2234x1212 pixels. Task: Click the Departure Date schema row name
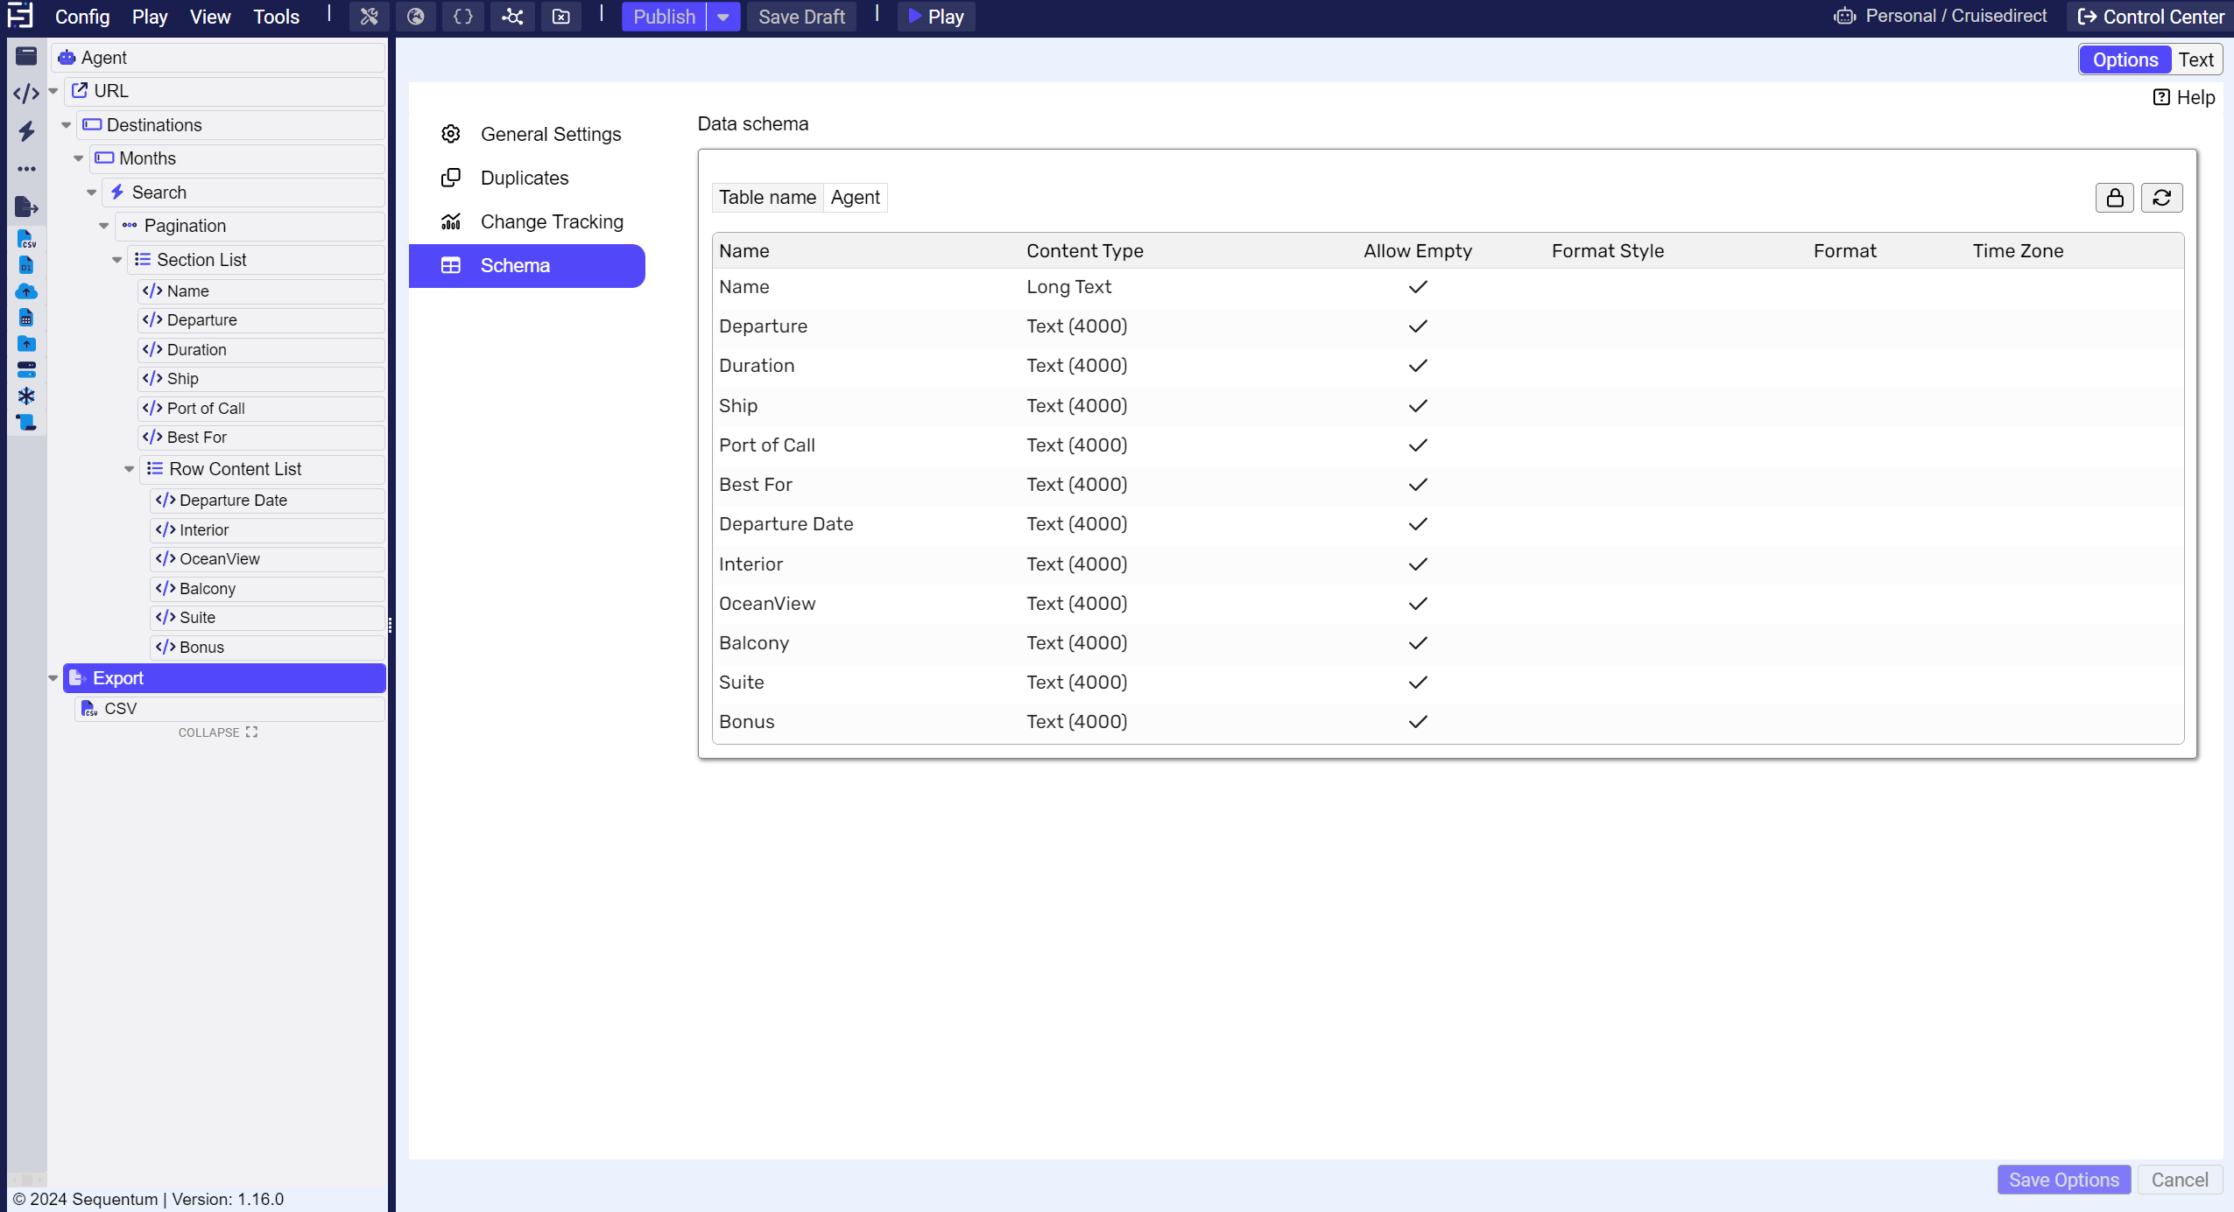786,524
